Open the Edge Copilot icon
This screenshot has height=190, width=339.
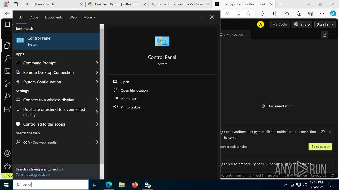[333, 13]
